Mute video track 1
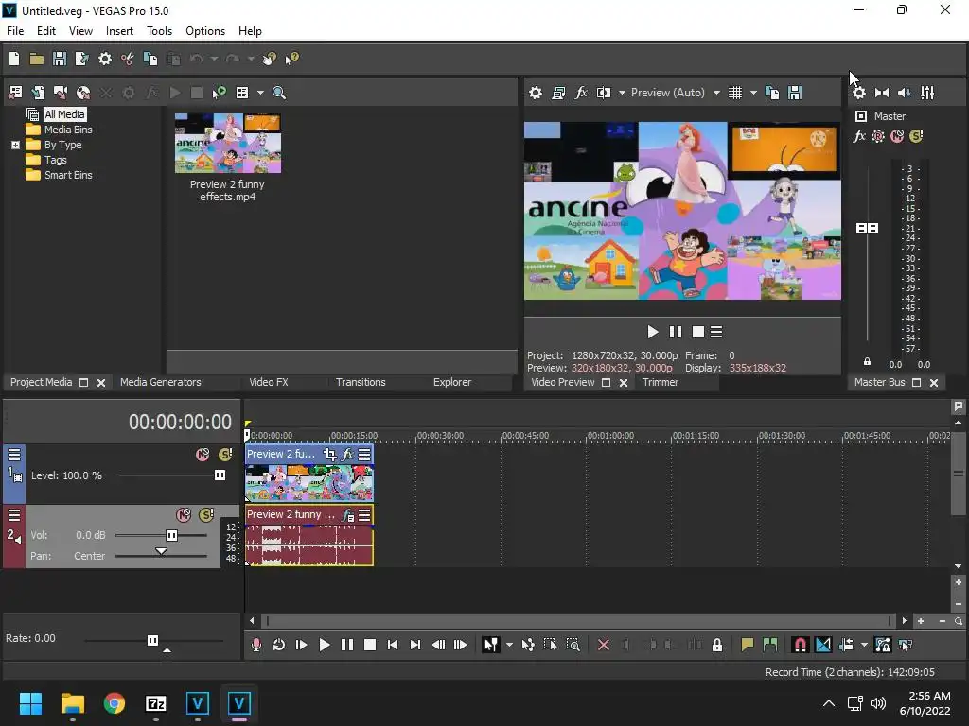Viewport: 969px width, 726px height. (203, 455)
